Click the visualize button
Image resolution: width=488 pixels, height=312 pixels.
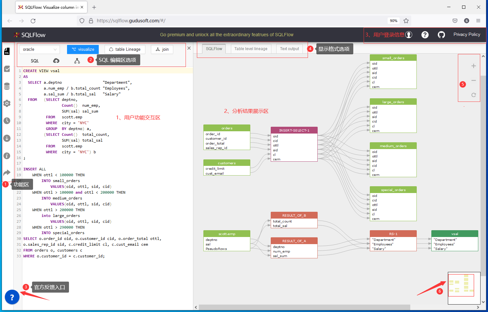pos(83,49)
